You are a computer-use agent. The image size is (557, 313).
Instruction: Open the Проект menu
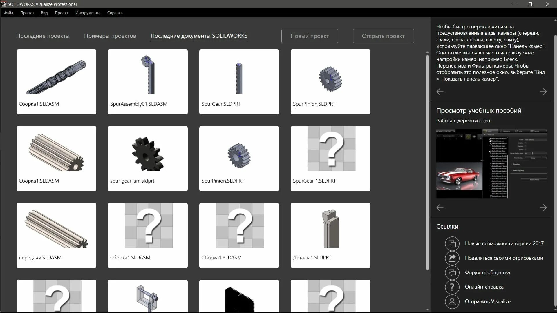coord(62,13)
